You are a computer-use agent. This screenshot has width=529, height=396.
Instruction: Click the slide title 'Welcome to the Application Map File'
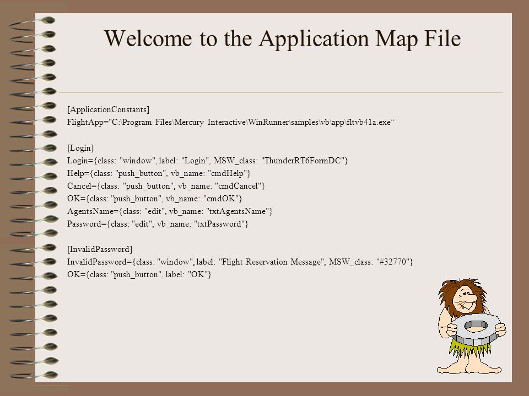tap(282, 39)
